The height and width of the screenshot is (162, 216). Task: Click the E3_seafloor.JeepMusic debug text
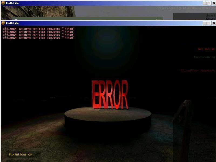tap(198, 71)
